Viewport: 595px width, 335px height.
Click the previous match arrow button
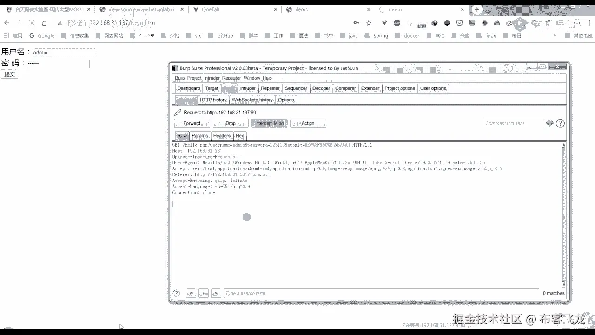[191, 293]
